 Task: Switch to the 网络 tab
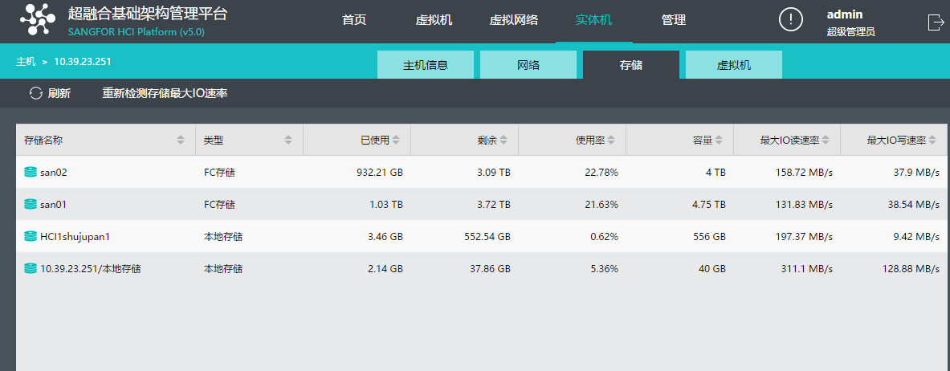coord(528,65)
